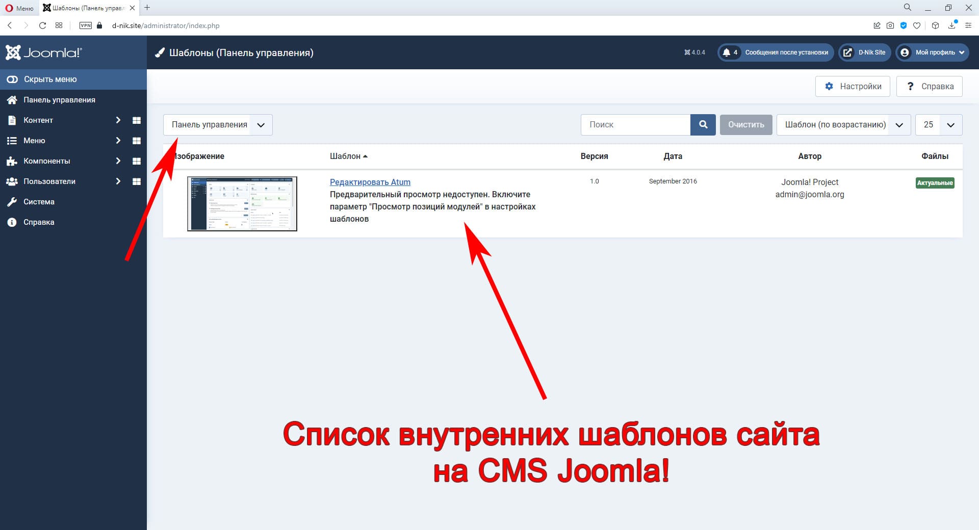Open the Контент dashboard grid icon
Viewport: 979px width, 530px height.
pos(137,120)
